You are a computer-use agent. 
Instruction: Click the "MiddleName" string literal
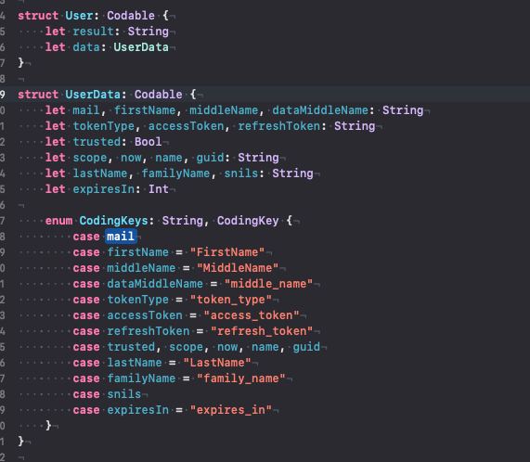(x=238, y=268)
